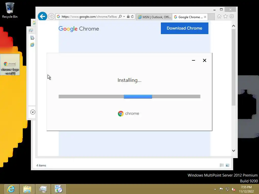Select the chrome-logo-new[1] desktop file
This screenshot has height=194, width=259.
pyautogui.click(x=10, y=64)
